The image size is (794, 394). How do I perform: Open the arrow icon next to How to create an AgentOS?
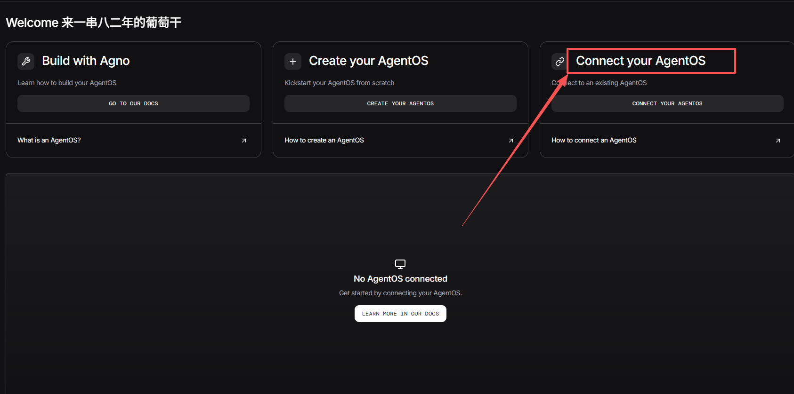pos(511,141)
